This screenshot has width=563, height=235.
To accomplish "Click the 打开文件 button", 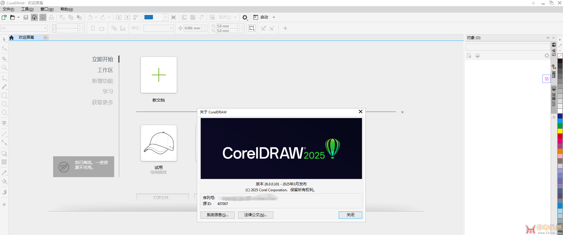I will 163,198.
